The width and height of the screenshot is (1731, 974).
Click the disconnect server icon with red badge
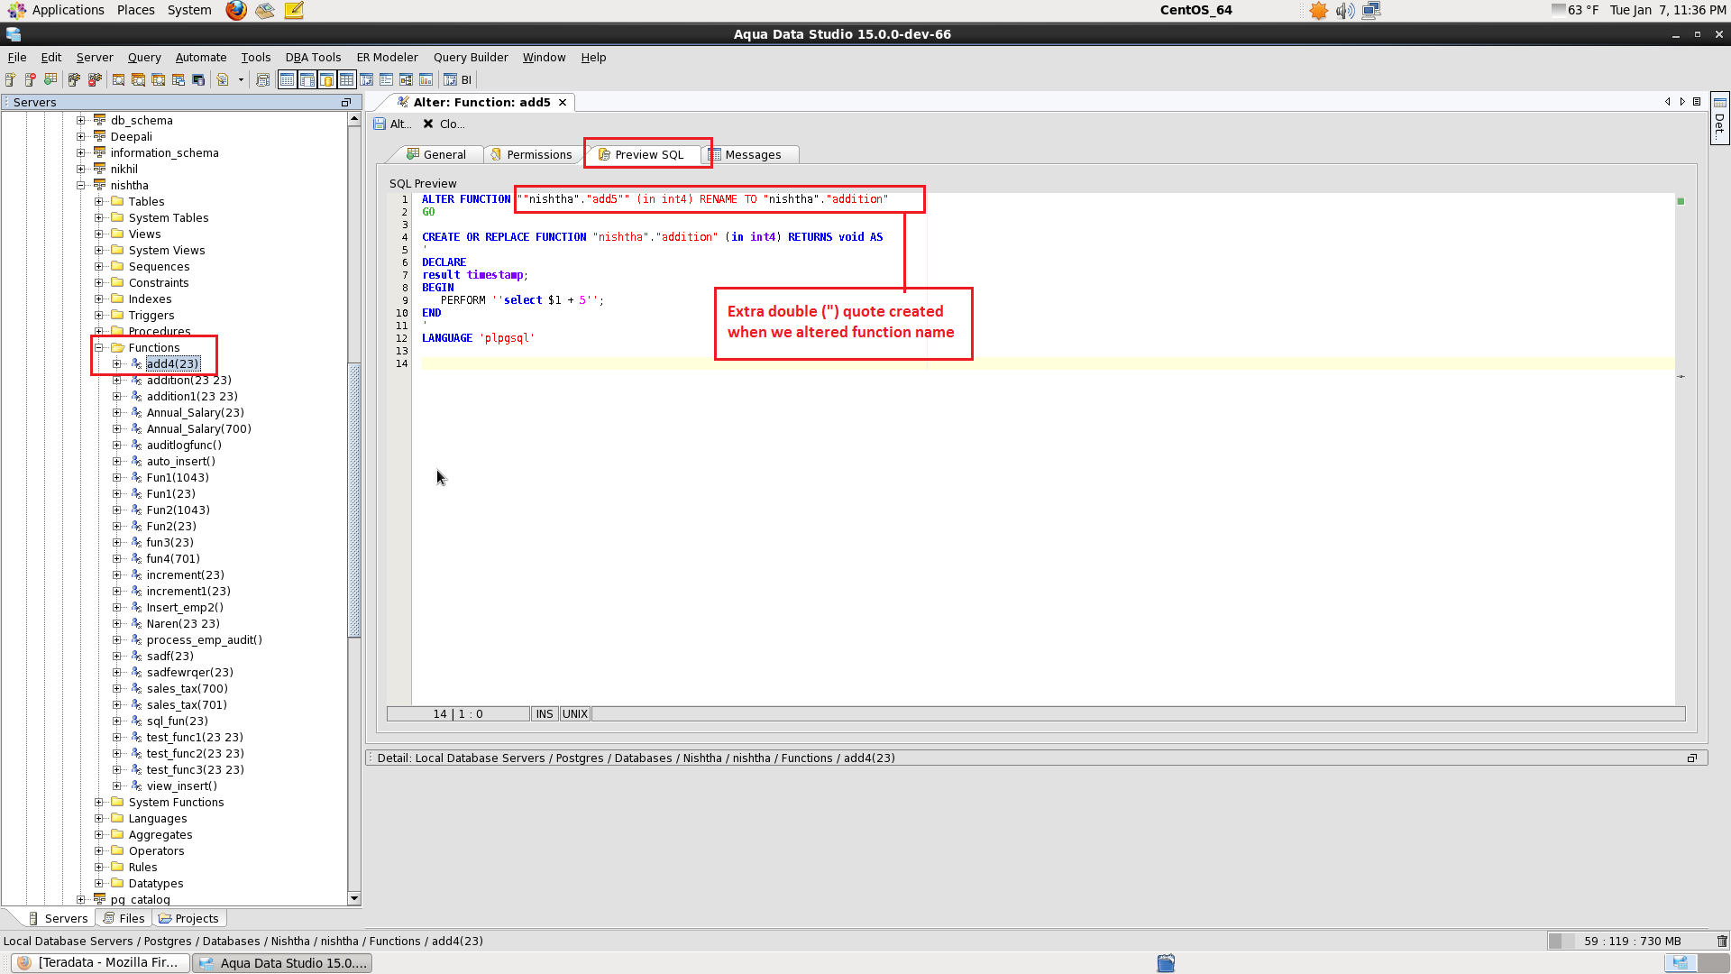pos(95,80)
